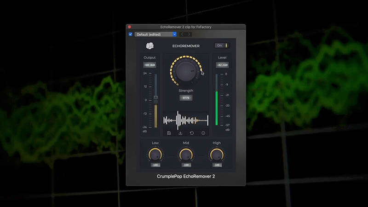Open the Default (edited) preset dropdown
Image resolution: width=368 pixels, height=207 pixels.
click(155, 34)
